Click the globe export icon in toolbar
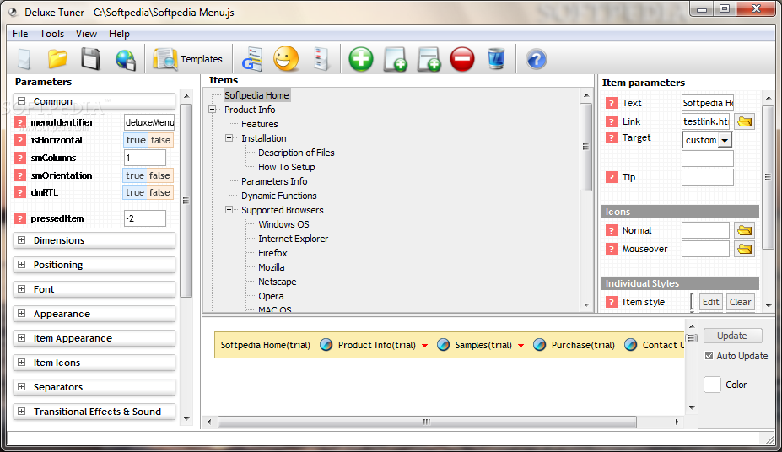Image resolution: width=782 pixels, height=452 pixels. (126, 60)
